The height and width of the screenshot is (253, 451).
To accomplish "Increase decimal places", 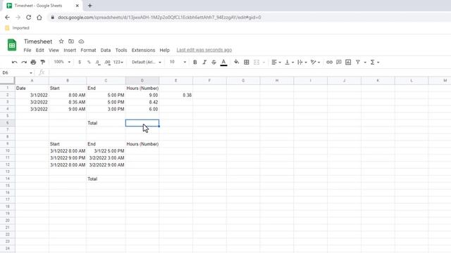I will click(x=108, y=63).
